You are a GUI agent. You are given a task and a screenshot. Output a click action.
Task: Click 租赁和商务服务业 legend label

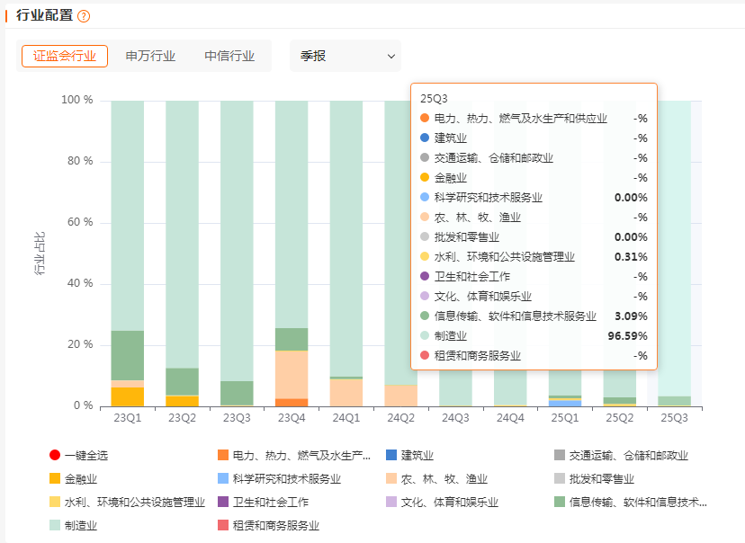275,526
